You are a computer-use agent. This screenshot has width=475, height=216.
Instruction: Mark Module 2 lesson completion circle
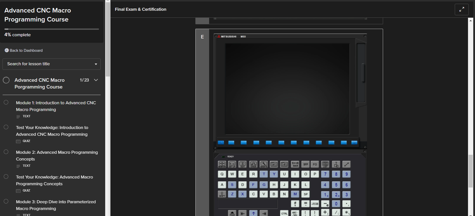coord(6,152)
